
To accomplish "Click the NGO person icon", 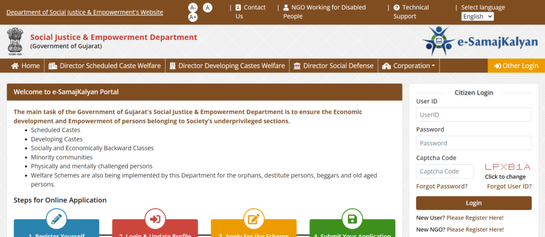I will pyautogui.click(x=286, y=7).
